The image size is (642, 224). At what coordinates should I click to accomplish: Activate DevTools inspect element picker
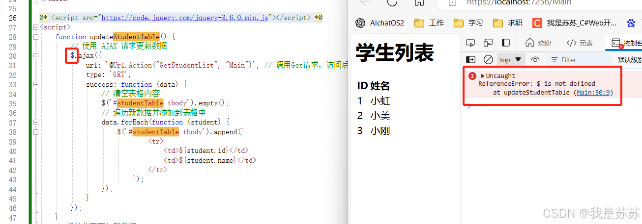pos(470,43)
